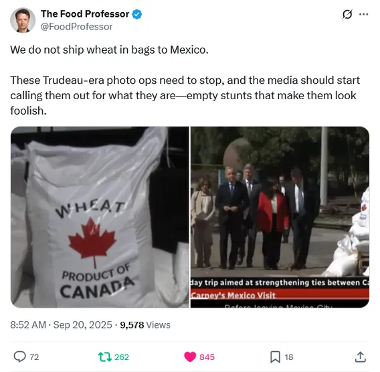The width and height of the screenshot is (380, 372).
Task: Click the reply speech bubble icon
Action: click(19, 357)
